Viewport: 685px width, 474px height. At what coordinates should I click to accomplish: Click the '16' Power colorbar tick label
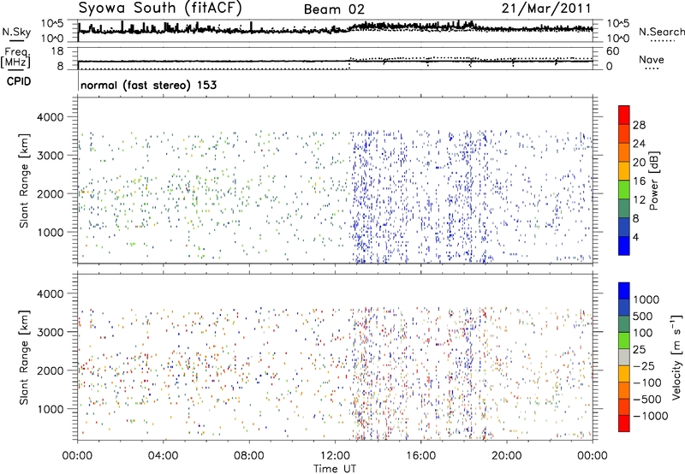click(x=639, y=181)
